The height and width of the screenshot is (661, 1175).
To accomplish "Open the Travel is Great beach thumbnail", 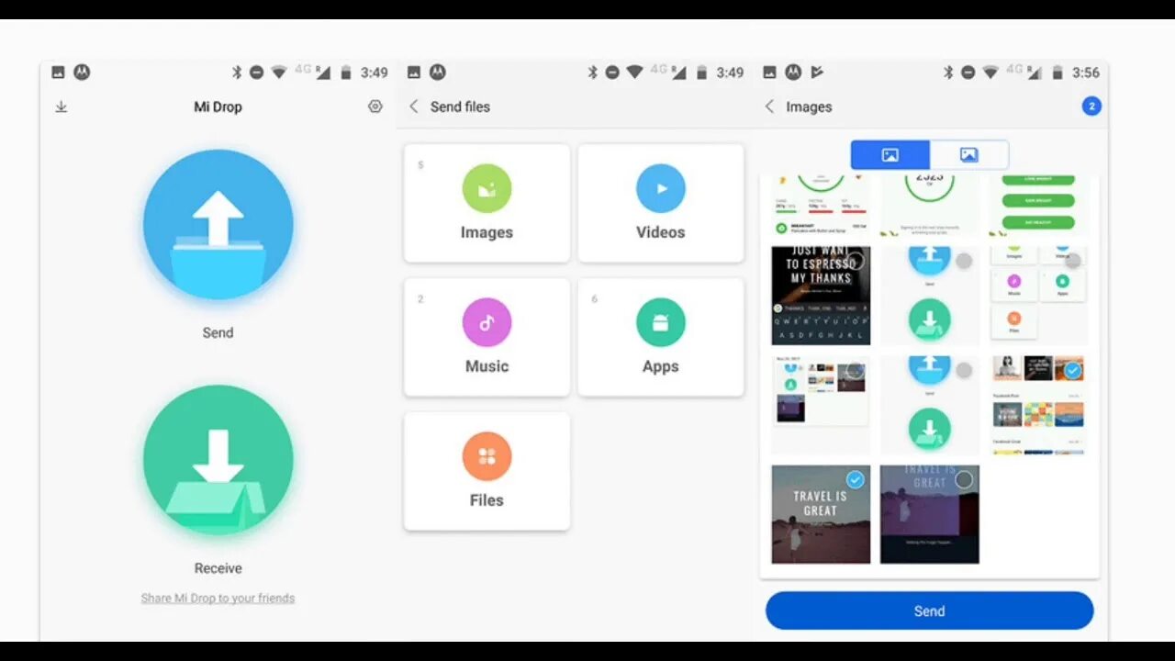I will [821, 514].
